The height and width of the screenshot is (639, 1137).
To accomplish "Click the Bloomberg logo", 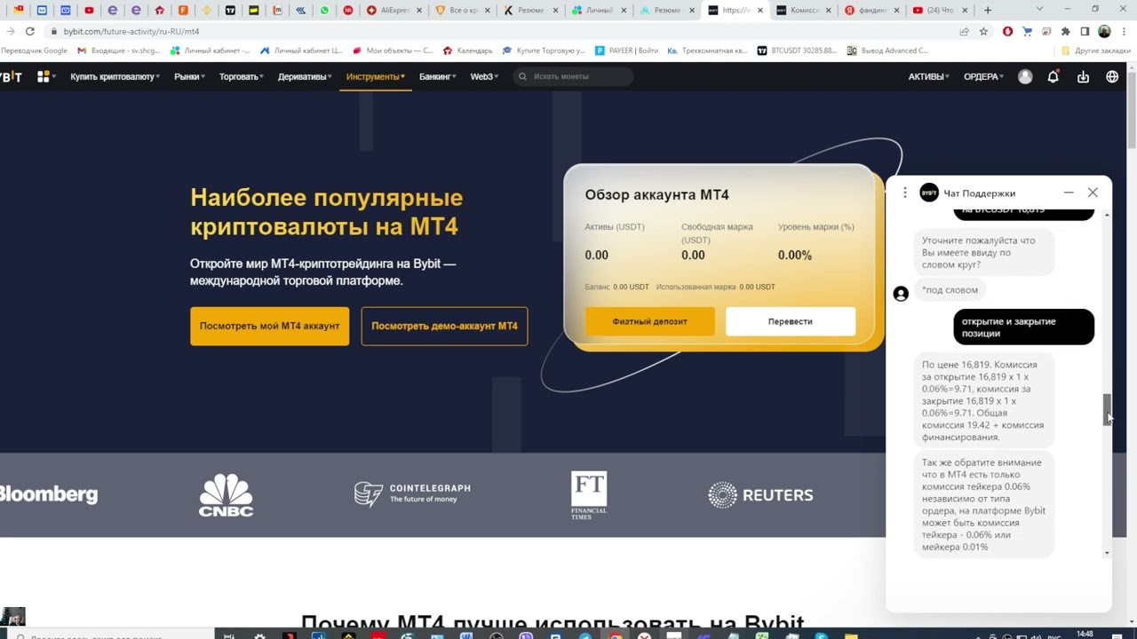I will [x=49, y=494].
